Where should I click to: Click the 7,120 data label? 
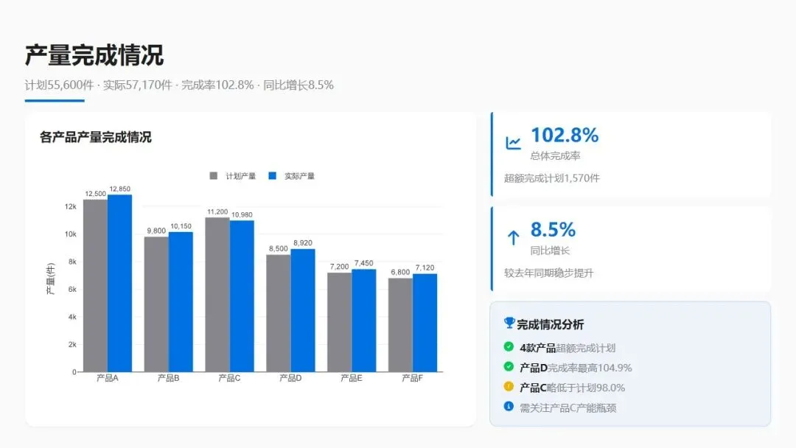(x=425, y=268)
